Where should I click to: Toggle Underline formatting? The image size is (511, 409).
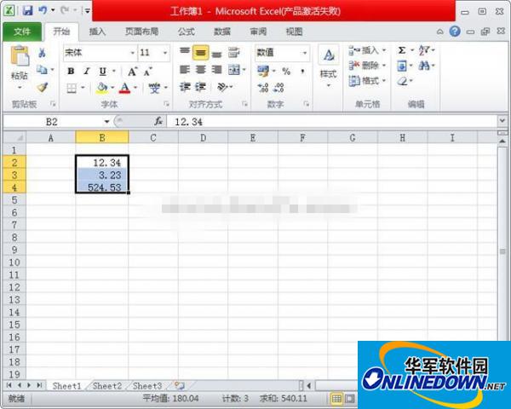pos(103,71)
